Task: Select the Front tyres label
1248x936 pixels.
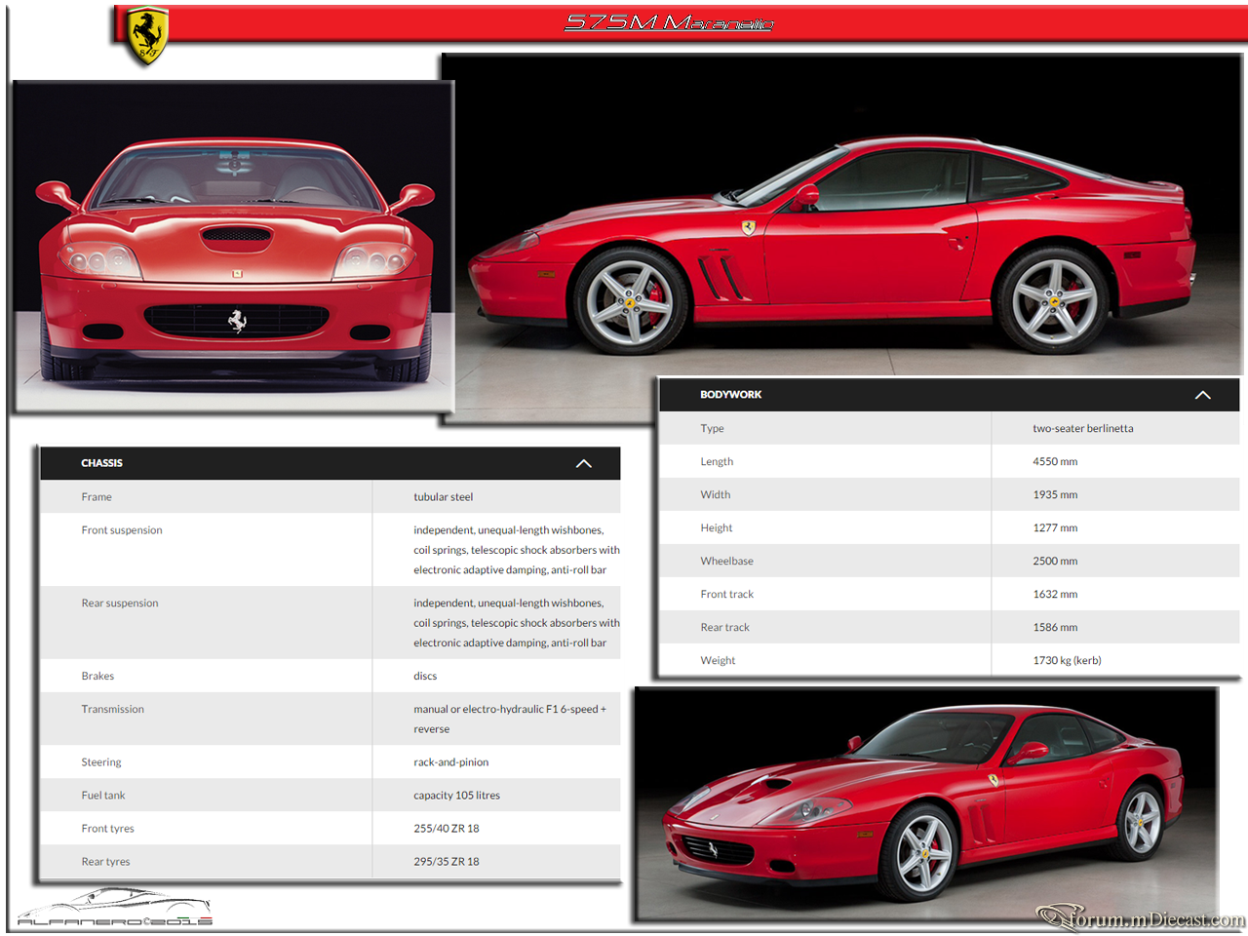Action: point(108,829)
